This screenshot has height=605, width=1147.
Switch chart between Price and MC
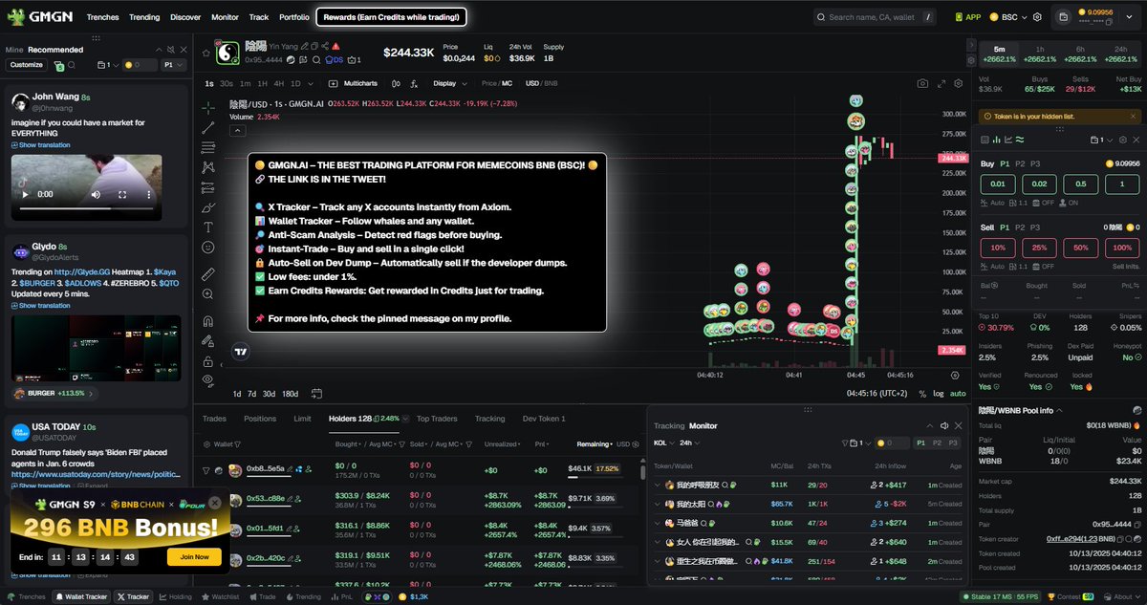pyautogui.click(x=497, y=84)
